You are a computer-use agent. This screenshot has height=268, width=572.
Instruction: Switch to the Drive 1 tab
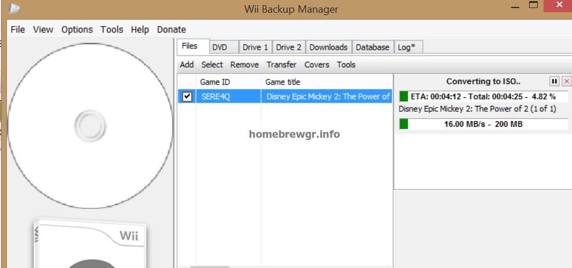coord(255,47)
